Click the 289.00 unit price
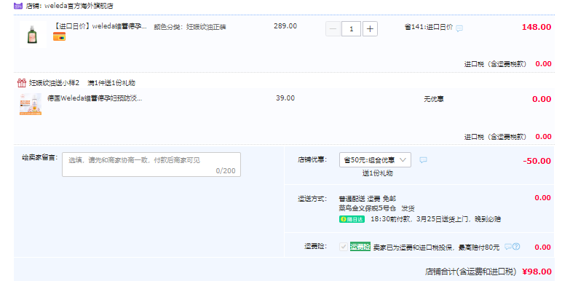 (x=285, y=25)
